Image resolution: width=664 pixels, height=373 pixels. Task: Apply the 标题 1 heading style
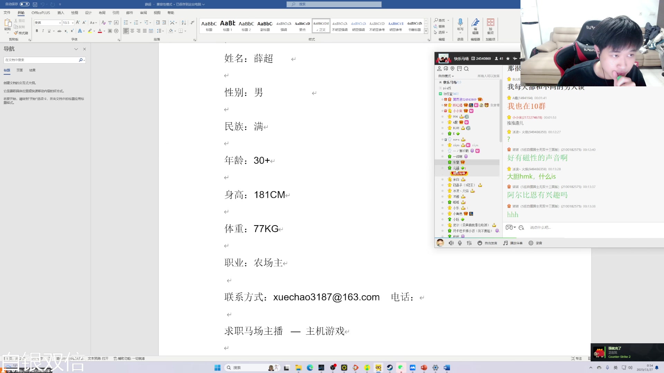click(228, 26)
